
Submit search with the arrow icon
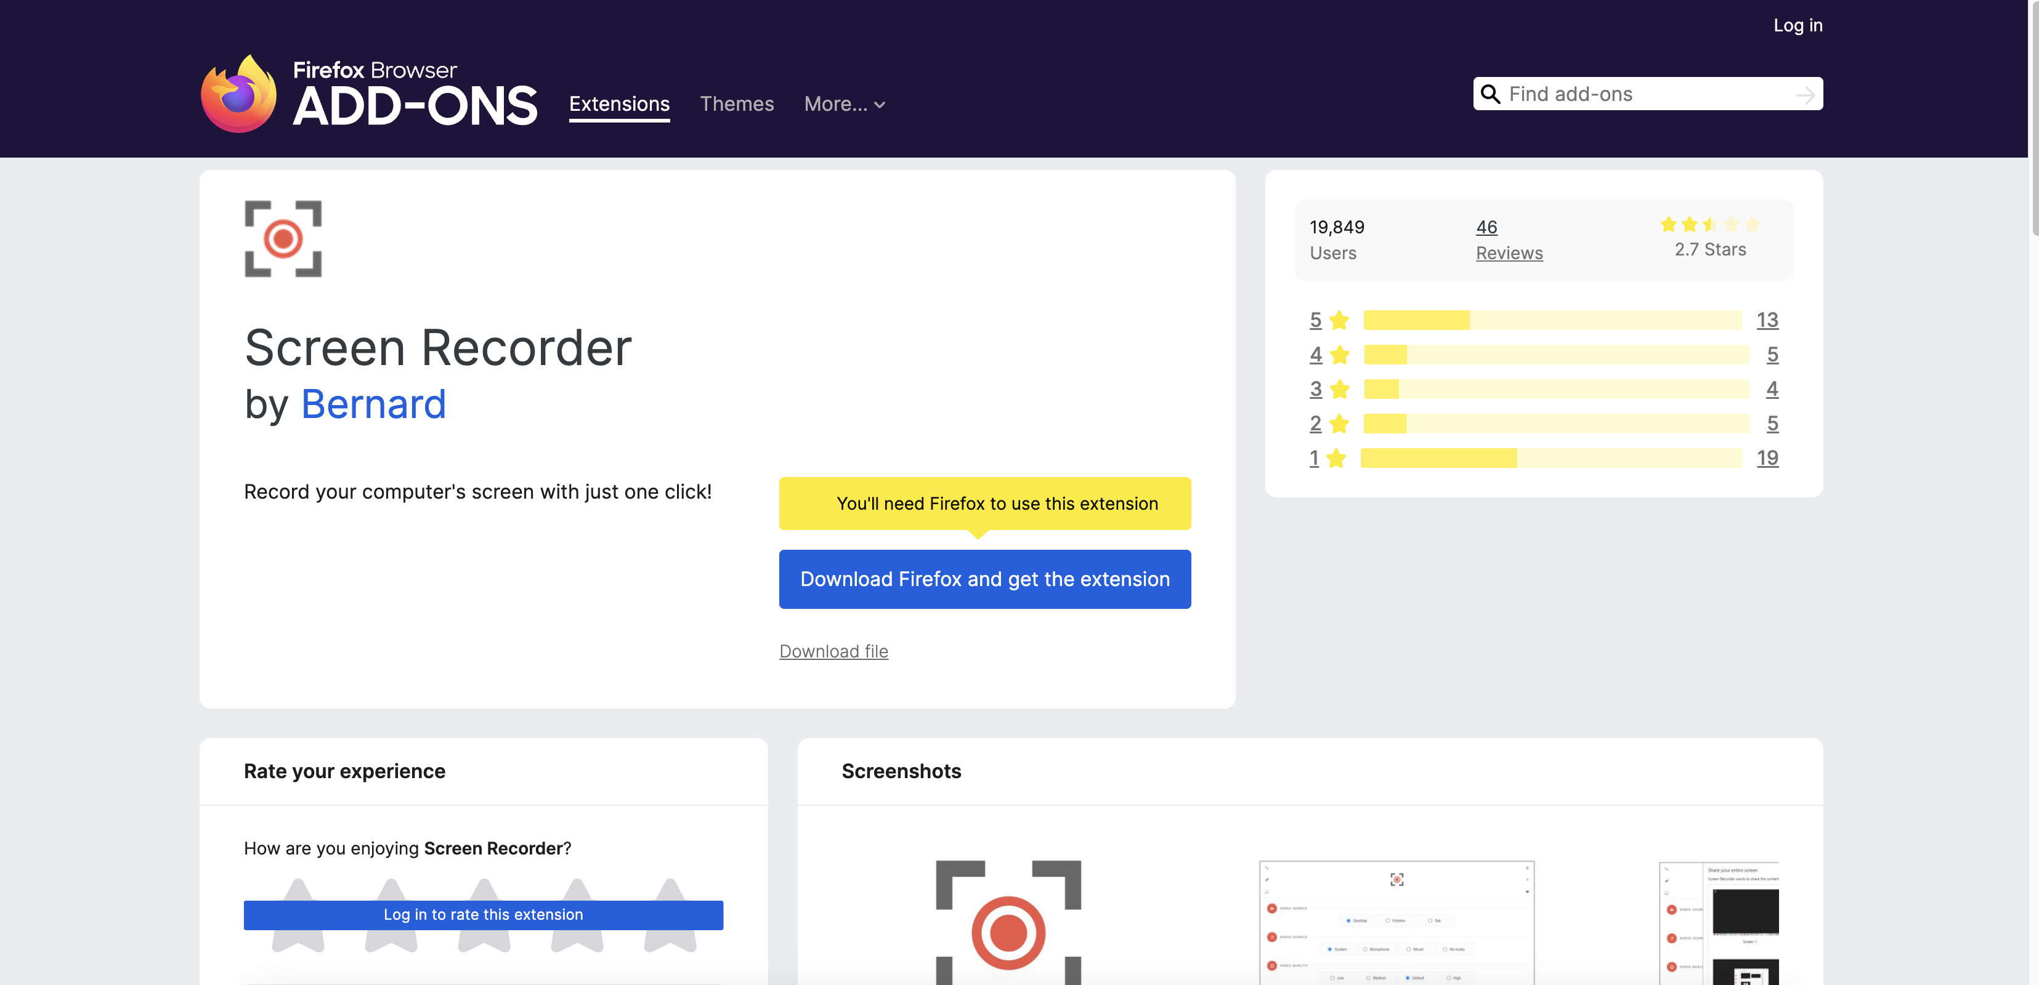click(1805, 95)
